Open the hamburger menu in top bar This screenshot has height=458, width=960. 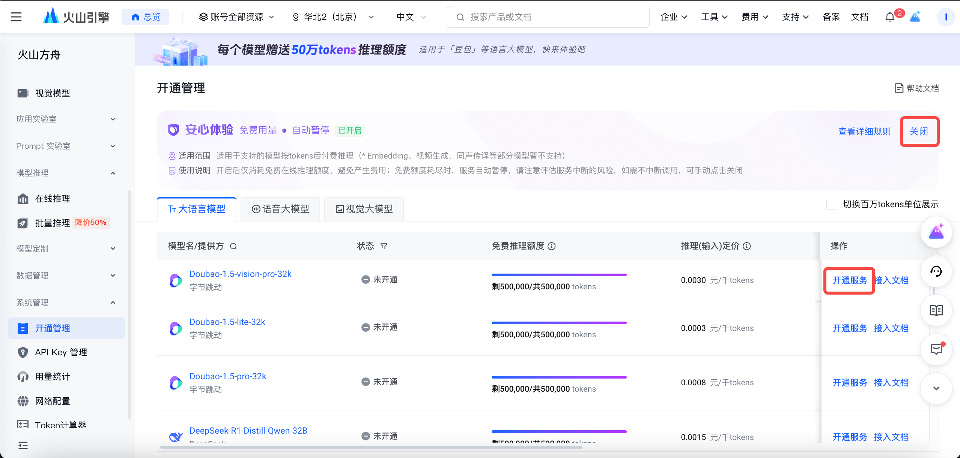pyautogui.click(x=16, y=17)
